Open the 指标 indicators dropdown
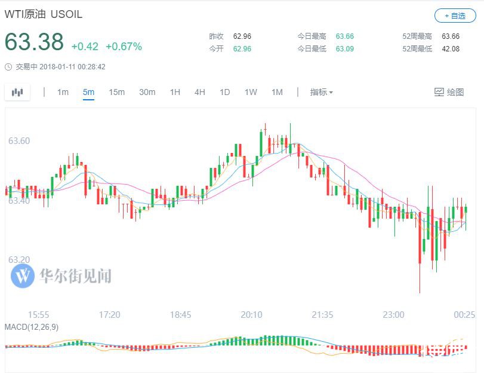Image resolution: width=484 pixels, height=380 pixels. click(321, 92)
